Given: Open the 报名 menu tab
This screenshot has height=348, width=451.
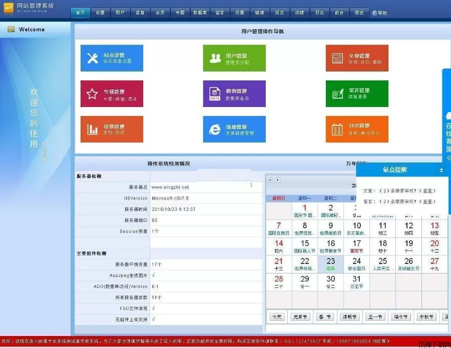Looking at the screenshot, I should pos(279,12).
